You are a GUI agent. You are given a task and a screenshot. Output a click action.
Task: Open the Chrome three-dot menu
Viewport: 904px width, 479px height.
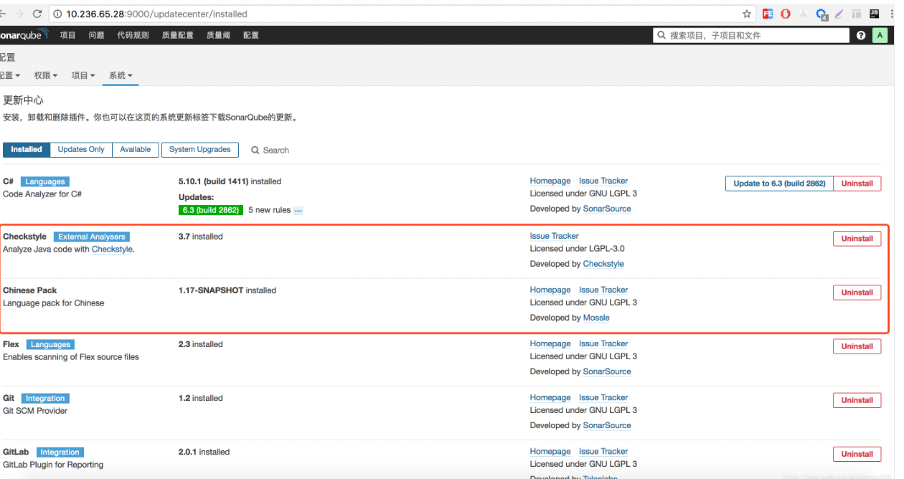coord(892,14)
